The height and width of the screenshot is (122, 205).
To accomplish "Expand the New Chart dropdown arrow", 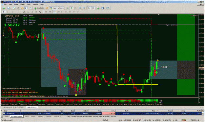I will (6, 8).
